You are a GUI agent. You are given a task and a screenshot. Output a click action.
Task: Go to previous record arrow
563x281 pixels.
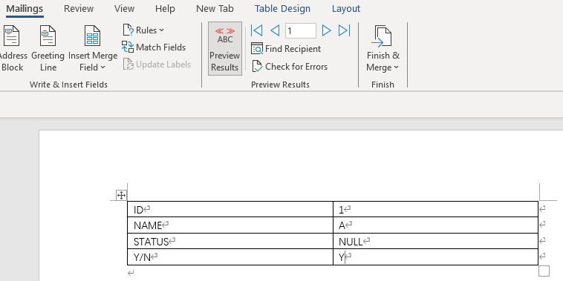(x=275, y=31)
